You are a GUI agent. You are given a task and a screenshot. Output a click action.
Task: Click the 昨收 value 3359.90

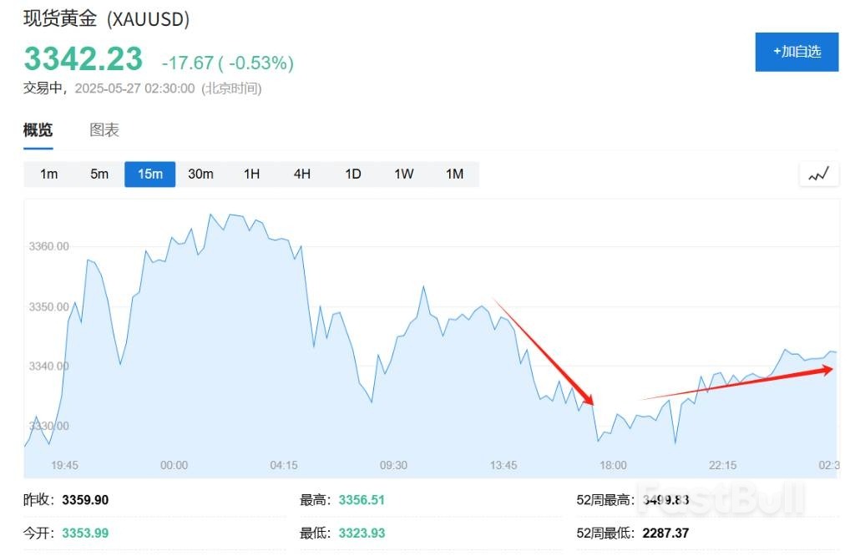click(x=85, y=501)
